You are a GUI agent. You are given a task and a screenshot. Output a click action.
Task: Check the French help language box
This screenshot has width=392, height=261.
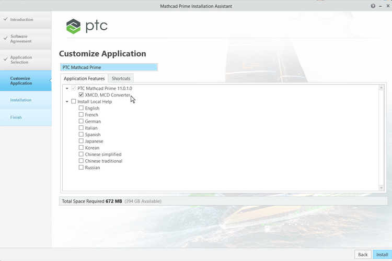tap(81, 115)
